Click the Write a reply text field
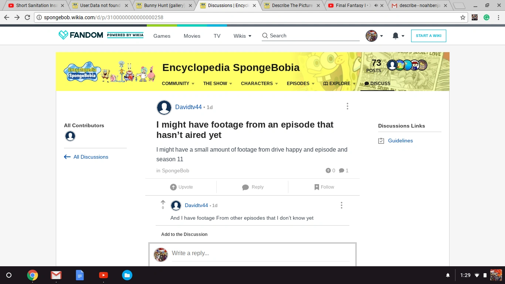The width and height of the screenshot is (505, 284). [259, 253]
